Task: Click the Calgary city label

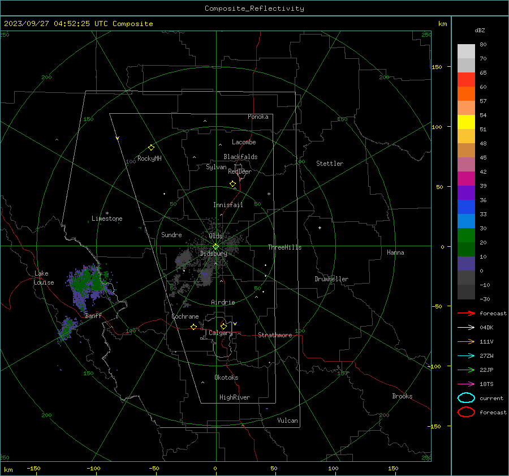Action: pyautogui.click(x=221, y=333)
